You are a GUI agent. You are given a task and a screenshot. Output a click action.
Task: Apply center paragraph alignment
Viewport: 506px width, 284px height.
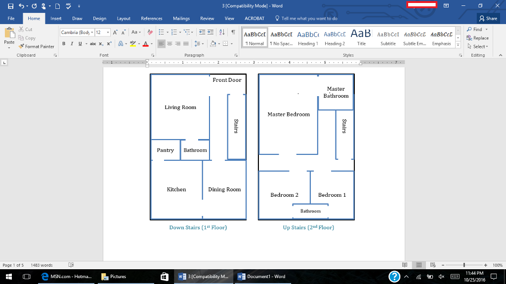[x=170, y=43]
